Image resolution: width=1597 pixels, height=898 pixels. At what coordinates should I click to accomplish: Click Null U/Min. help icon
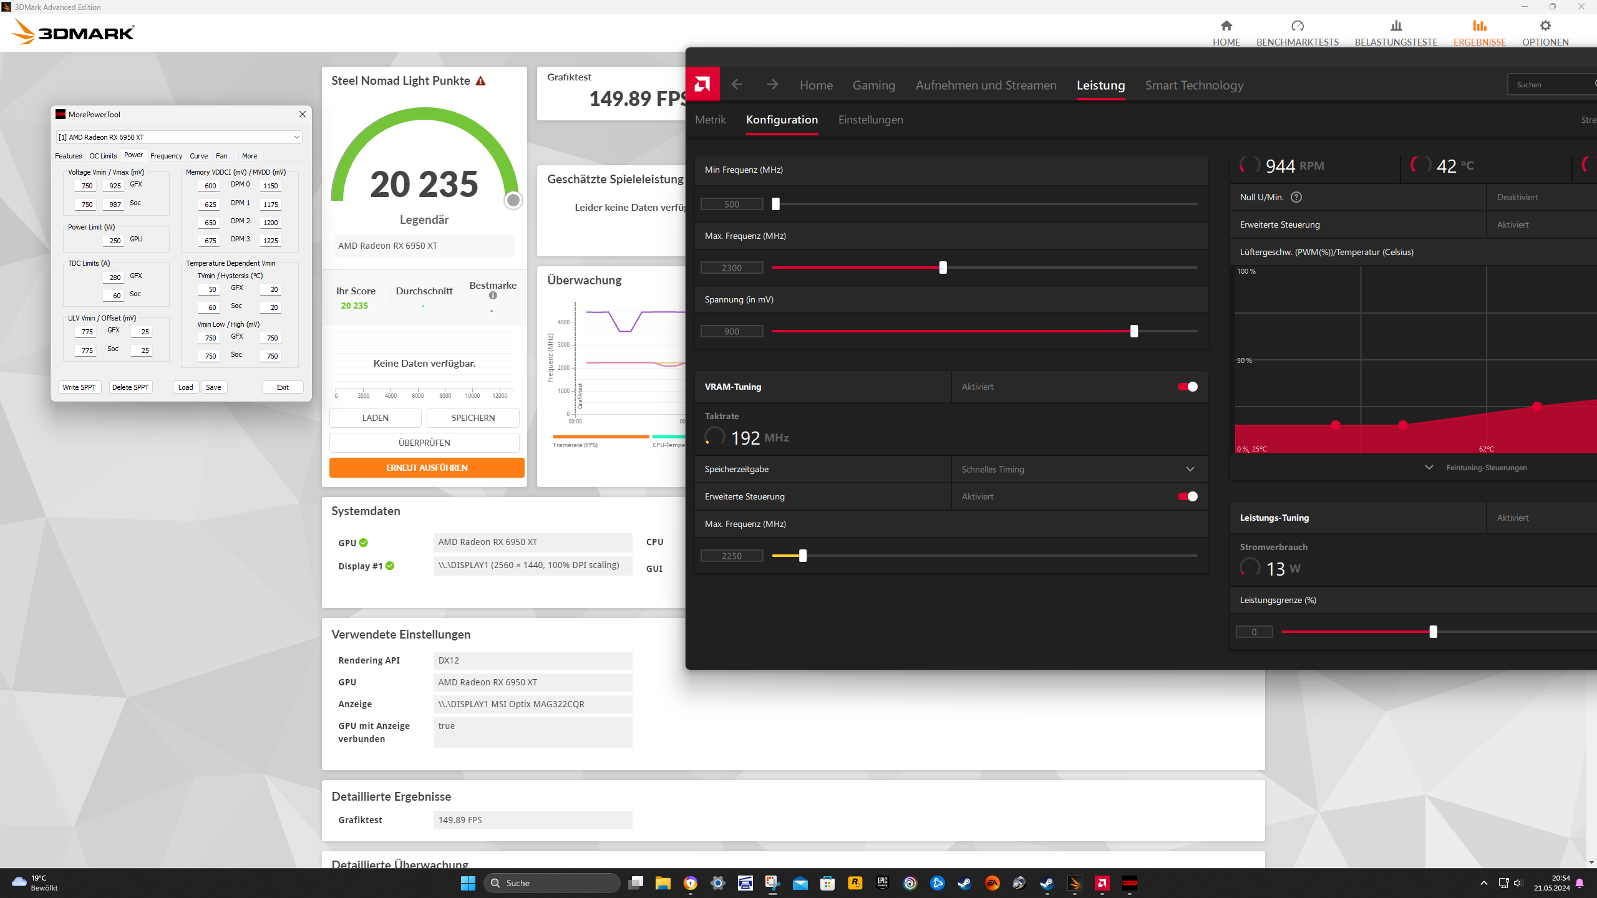(1296, 197)
